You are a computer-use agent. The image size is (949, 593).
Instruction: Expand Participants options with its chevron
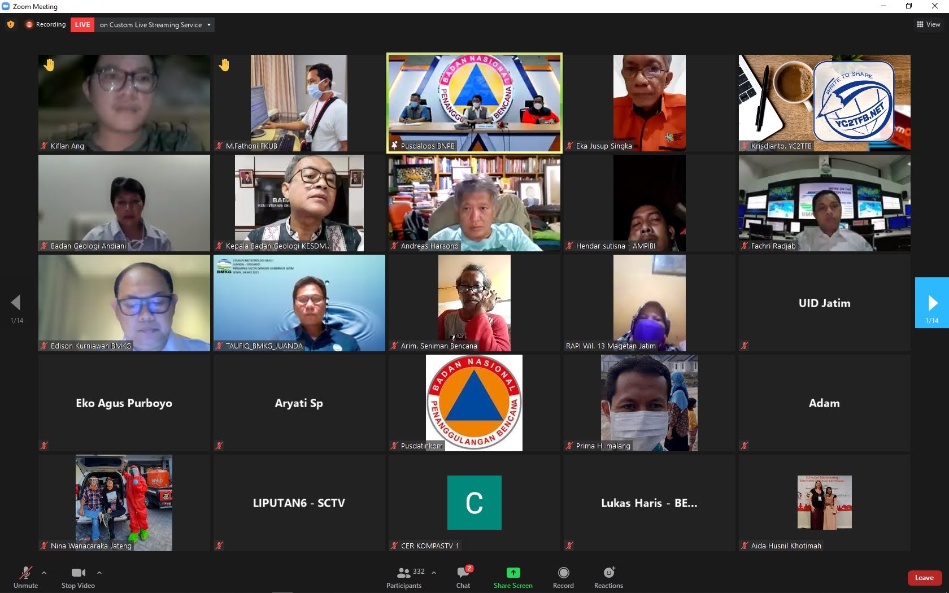433,572
